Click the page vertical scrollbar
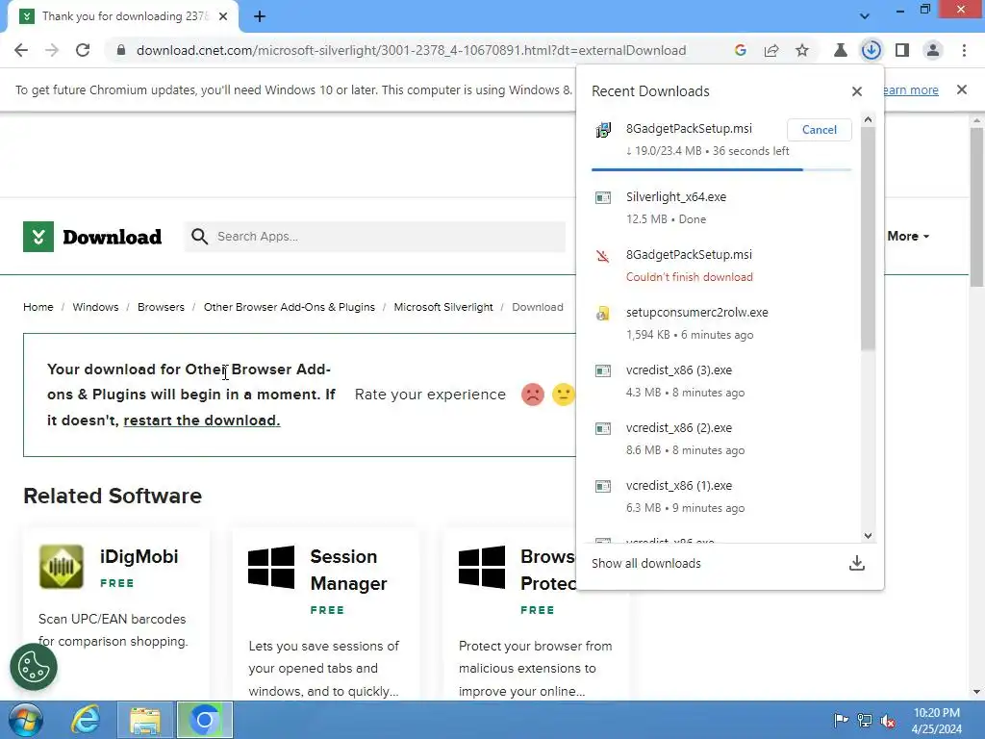This screenshot has width=985, height=739. (977, 208)
